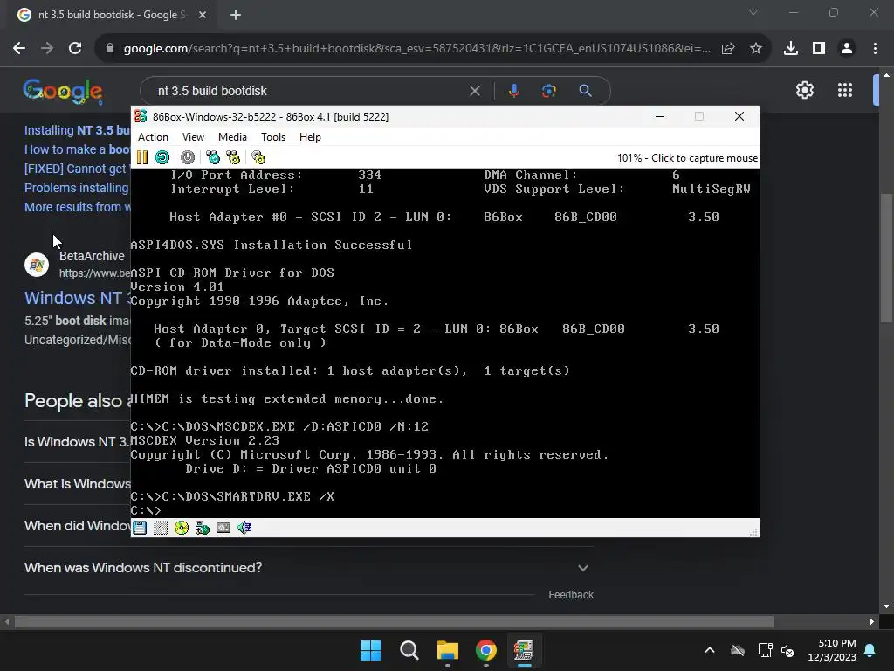Click 'More results from' link
This screenshot has width=894, height=671.
coord(78,207)
